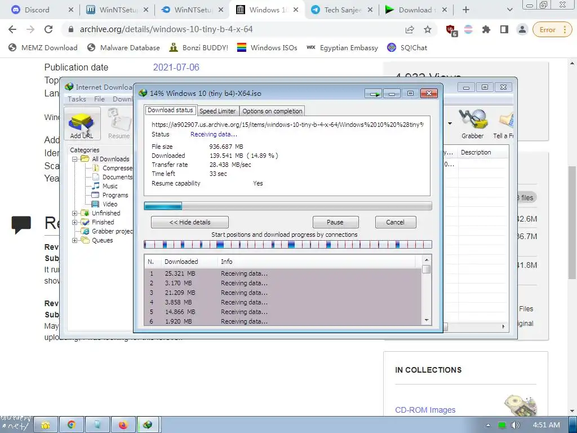Open the IDM toolbar overflow dropdown arrow

click(450, 123)
